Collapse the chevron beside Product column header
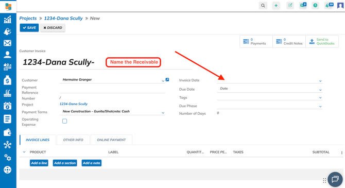This screenshot has height=188, width=345. point(24,152)
